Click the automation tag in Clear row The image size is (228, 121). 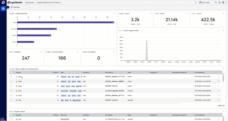[65, 91]
